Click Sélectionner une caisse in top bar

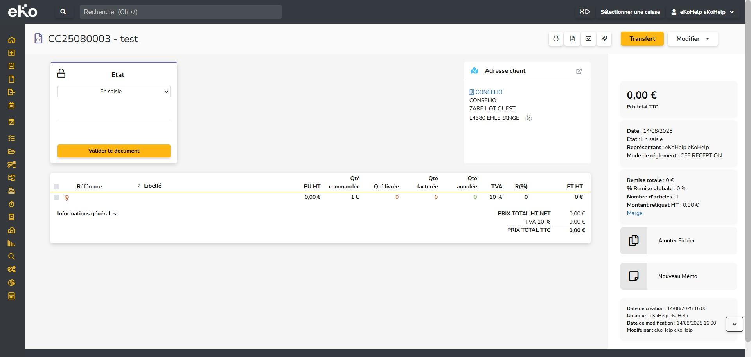630,12
